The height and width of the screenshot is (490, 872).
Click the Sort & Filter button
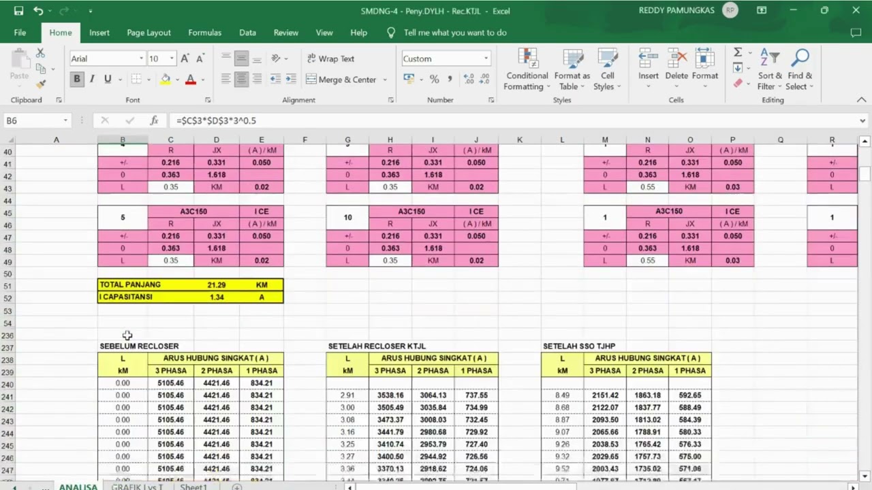pos(770,69)
